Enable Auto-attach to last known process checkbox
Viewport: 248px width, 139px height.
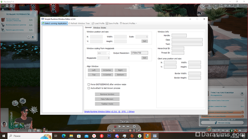[89, 88]
